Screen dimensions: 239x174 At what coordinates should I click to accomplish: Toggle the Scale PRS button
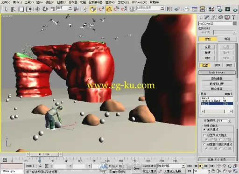(x=229, y=65)
